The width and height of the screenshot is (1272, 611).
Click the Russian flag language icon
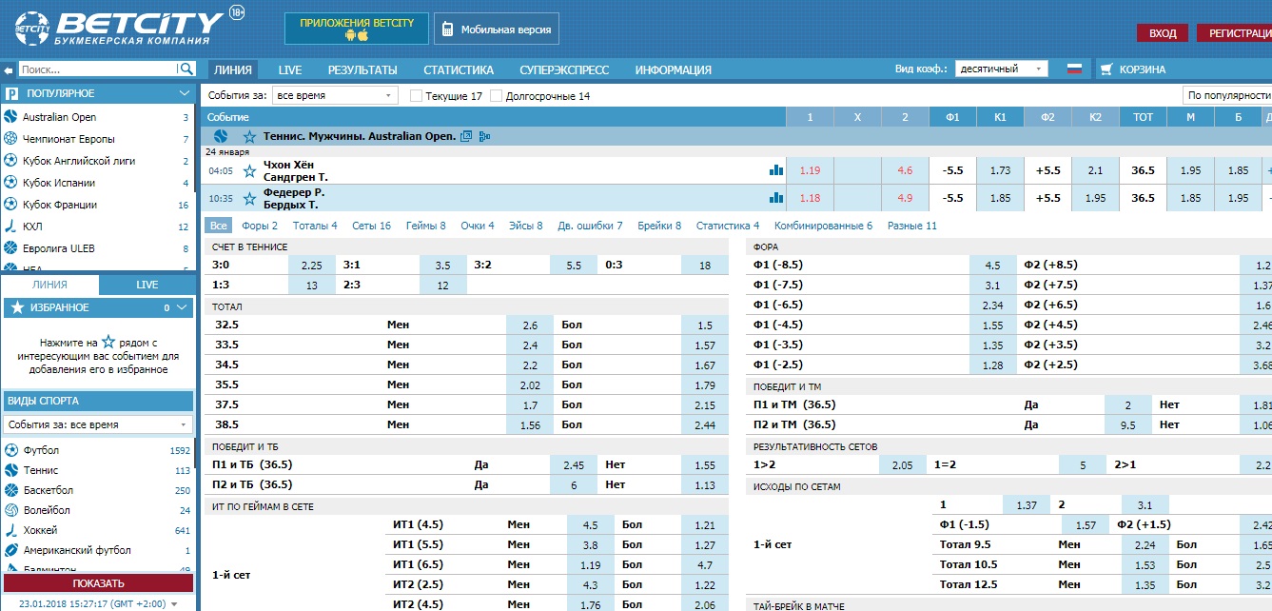[x=1075, y=69]
